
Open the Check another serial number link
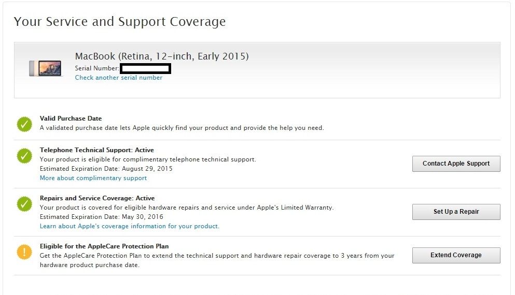pos(119,78)
